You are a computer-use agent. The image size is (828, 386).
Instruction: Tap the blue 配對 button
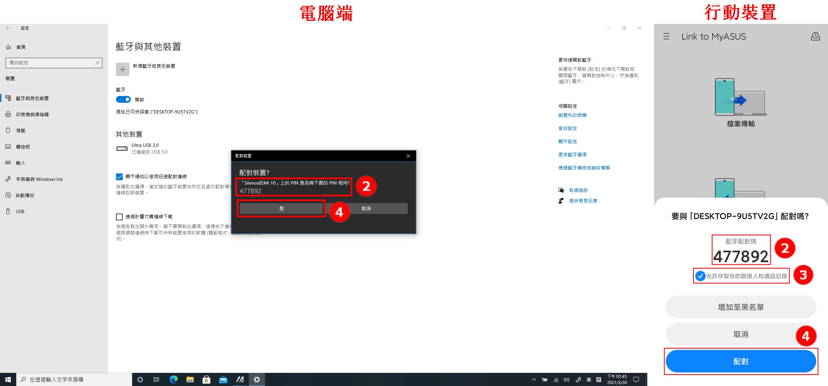tap(741, 361)
